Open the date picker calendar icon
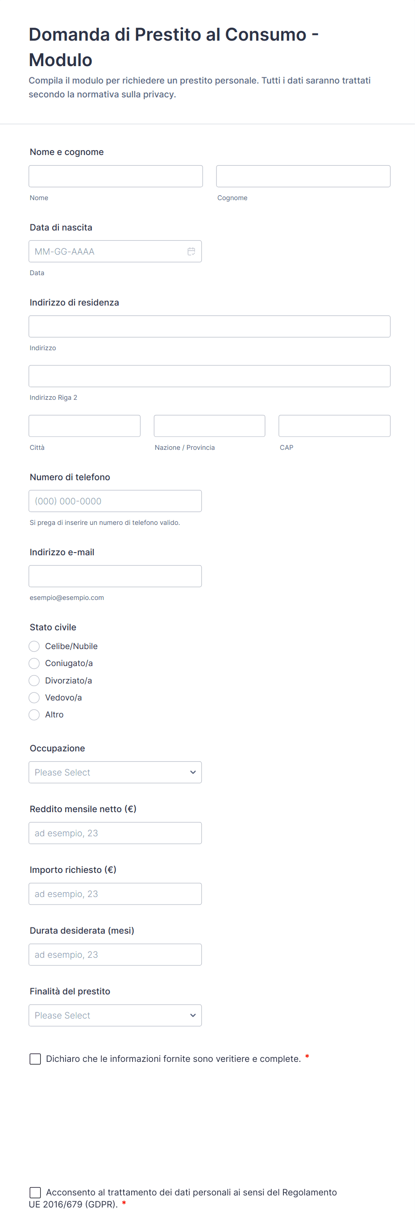 click(x=191, y=252)
